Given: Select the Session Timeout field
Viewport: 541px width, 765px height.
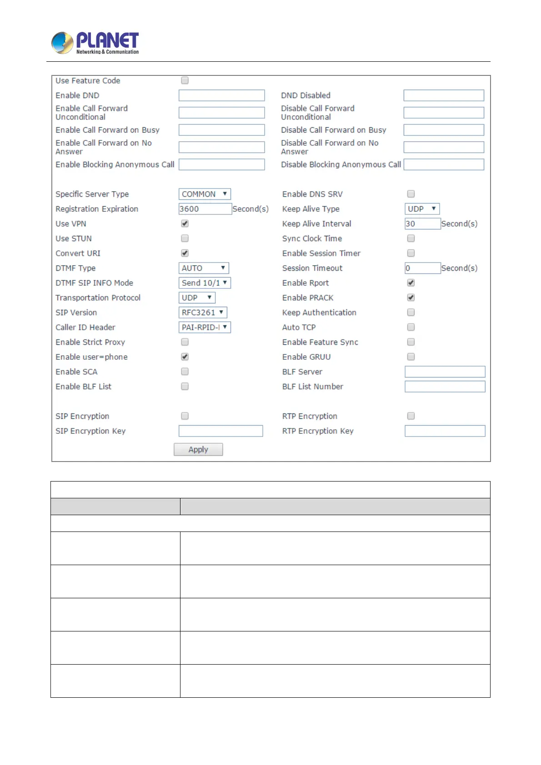Looking at the screenshot, I should [422, 268].
